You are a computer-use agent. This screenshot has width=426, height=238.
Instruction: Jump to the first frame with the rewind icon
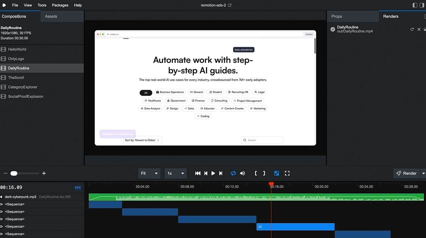tap(197, 173)
